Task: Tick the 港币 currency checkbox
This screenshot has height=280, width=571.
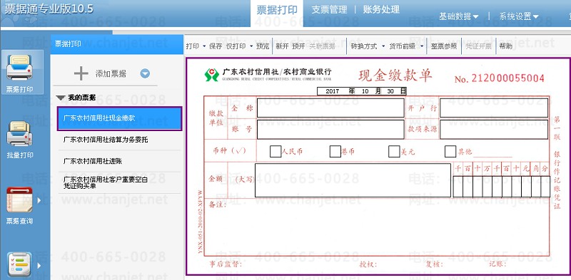Action: (335, 151)
